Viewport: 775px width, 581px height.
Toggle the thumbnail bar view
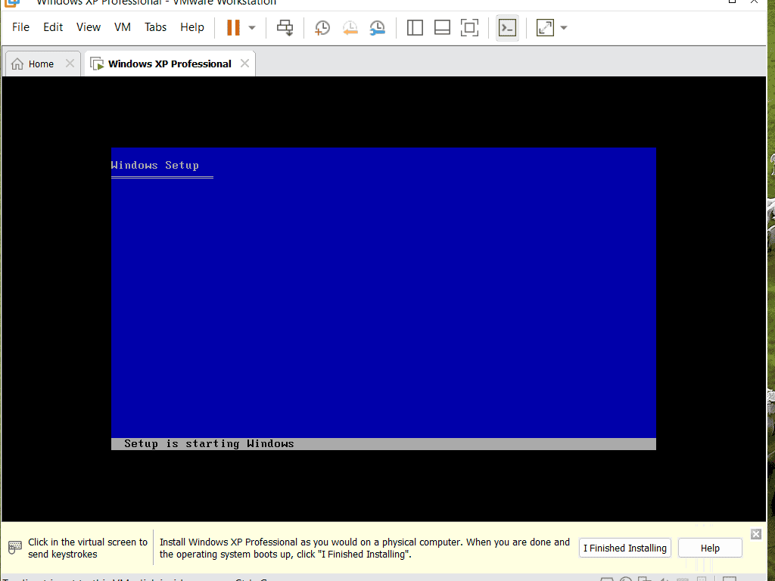[x=442, y=28]
